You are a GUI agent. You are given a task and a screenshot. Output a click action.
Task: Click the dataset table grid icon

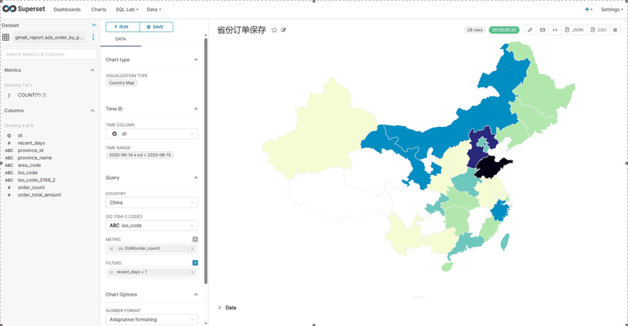(x=6, y=37)
